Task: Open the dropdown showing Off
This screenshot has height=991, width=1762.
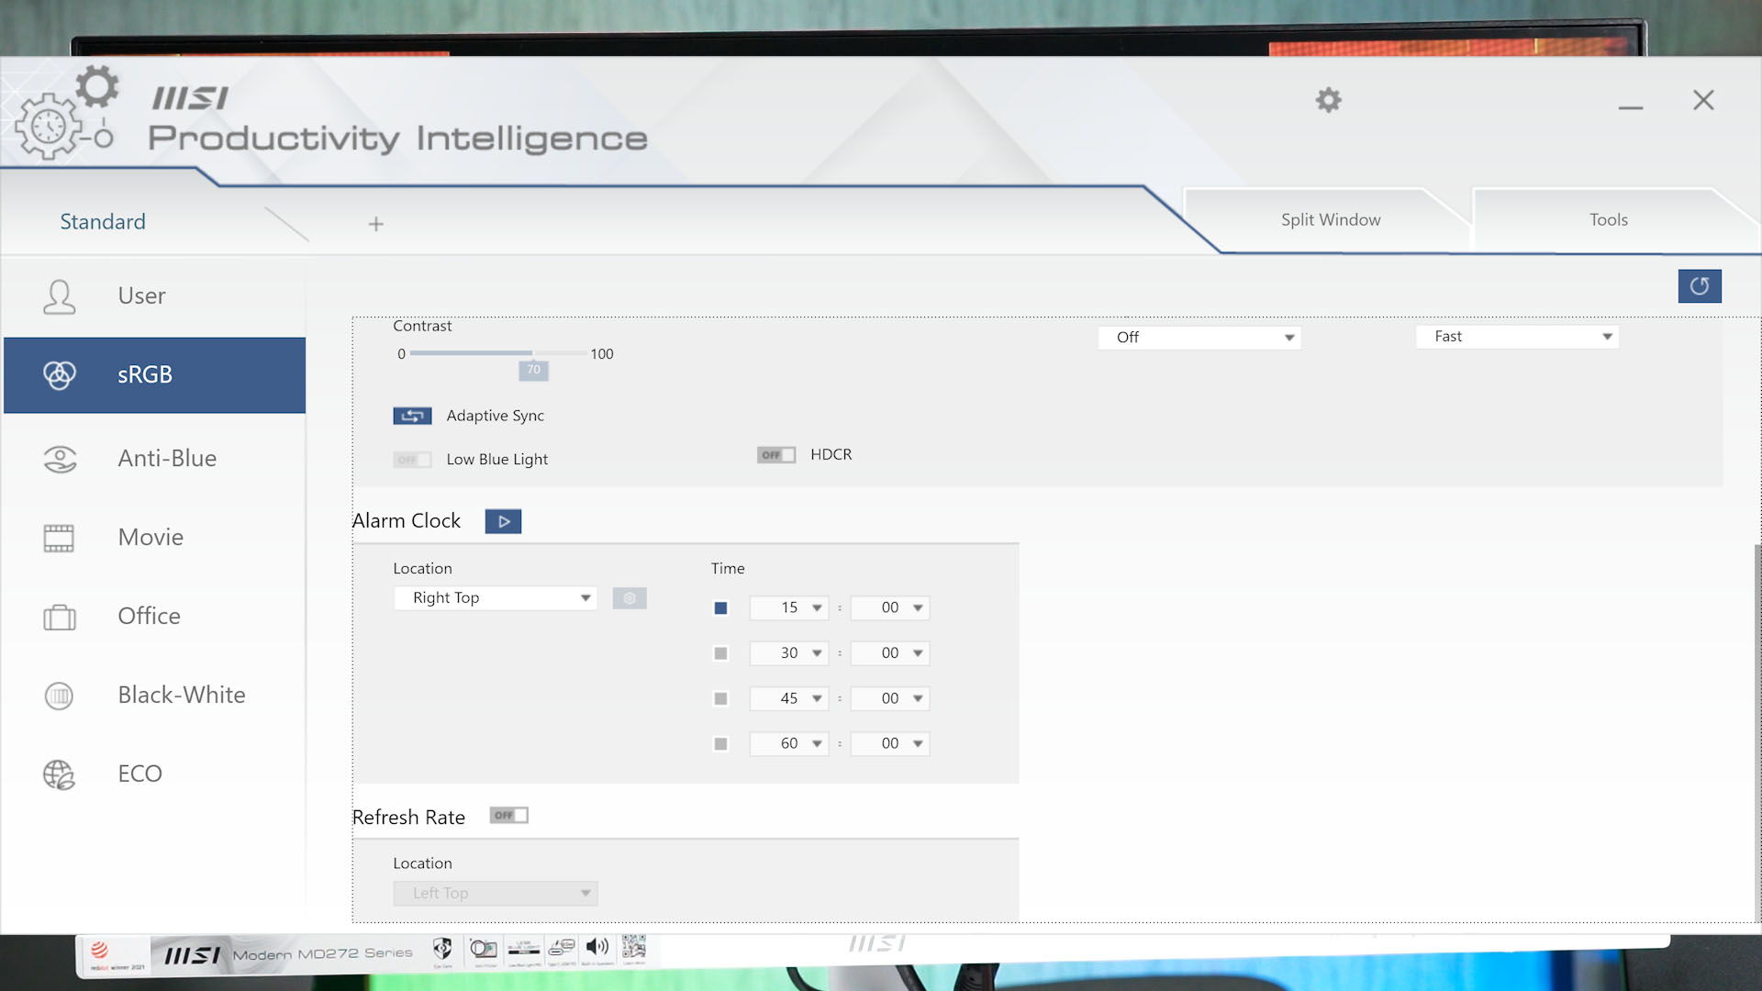Action: tap(1199, 338)
